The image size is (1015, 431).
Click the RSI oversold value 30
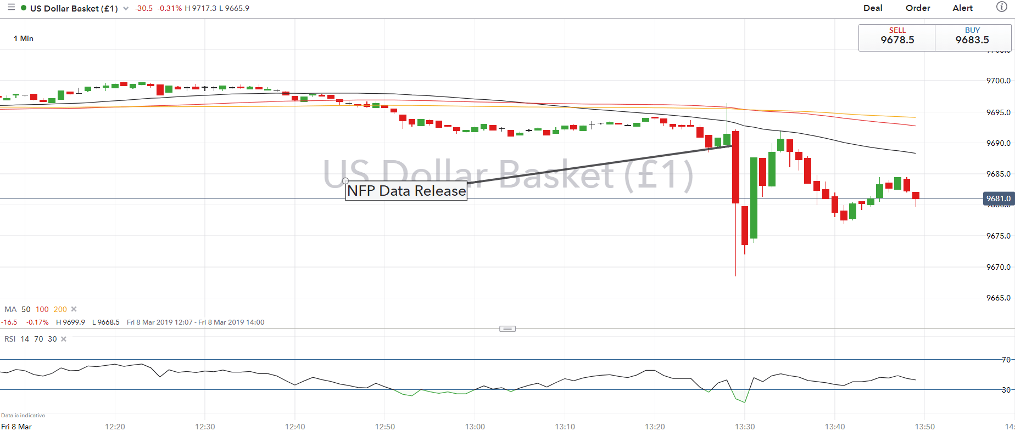pos(52,339)
